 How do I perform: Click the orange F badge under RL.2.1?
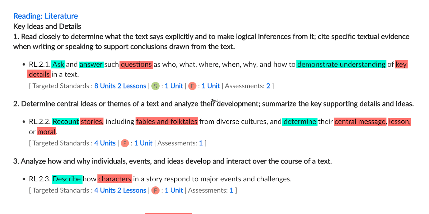point(192,86)
